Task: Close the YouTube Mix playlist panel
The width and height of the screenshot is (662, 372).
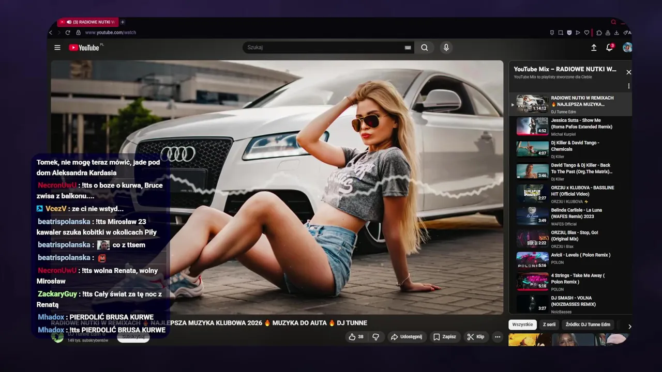Action: pyautogui.click(x=629, y=72)
